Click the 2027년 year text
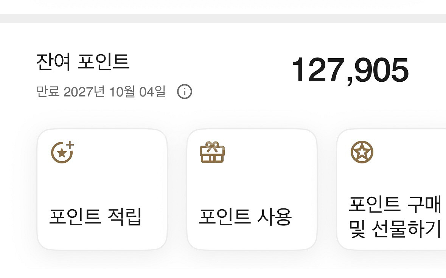Screen dimensions: 446x278 pos(84,92)
